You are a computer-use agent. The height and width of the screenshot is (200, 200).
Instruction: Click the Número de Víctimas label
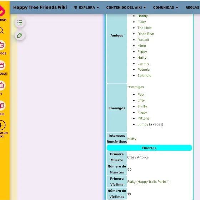[117, 194]
